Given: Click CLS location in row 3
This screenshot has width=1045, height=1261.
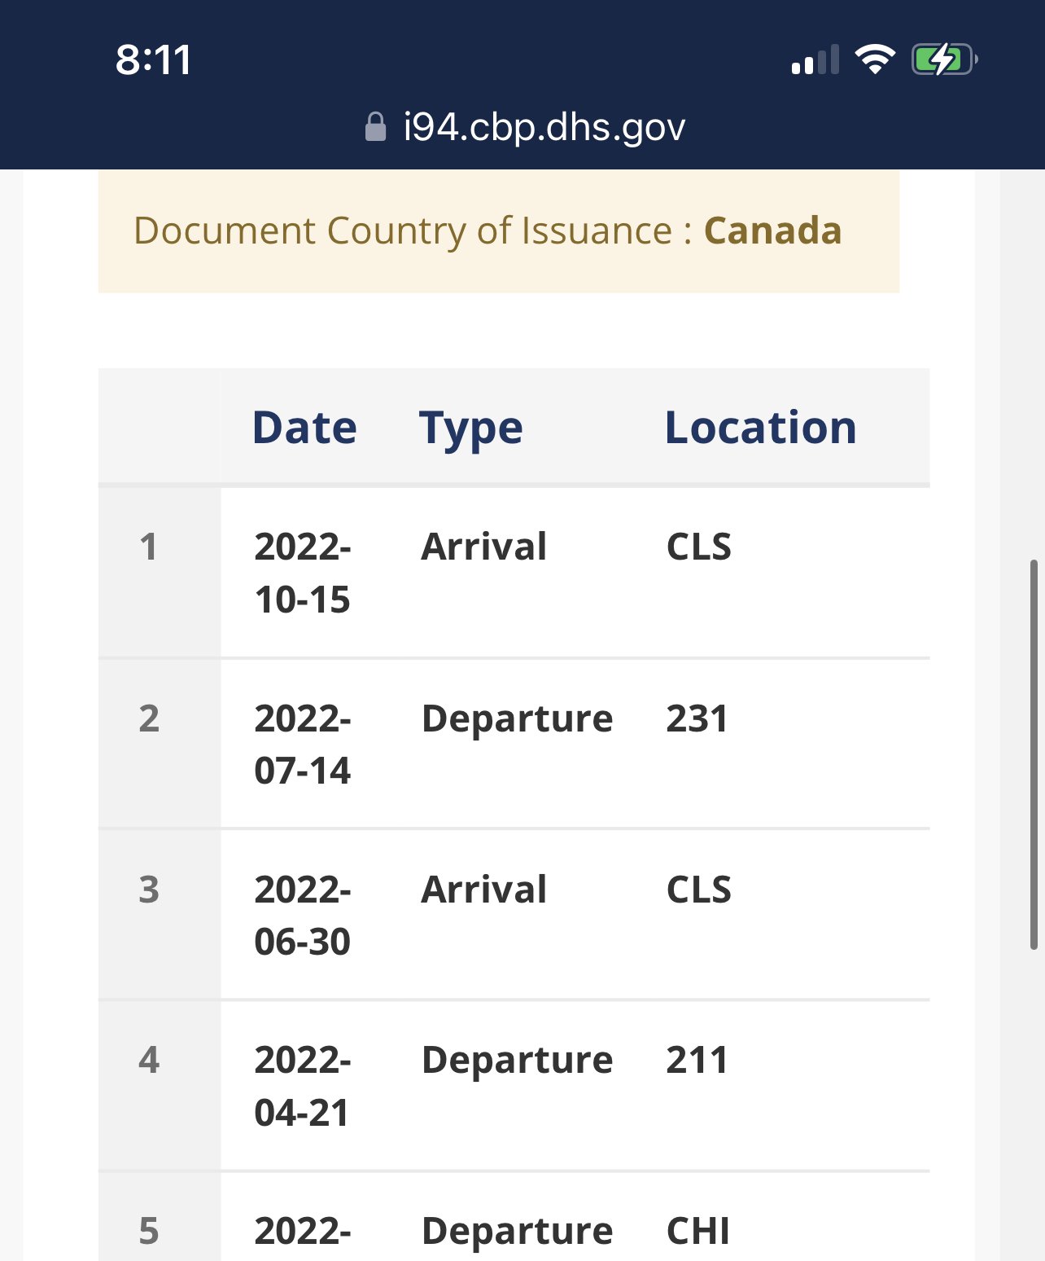Looking at the screenshot, I should coord(698,890).
